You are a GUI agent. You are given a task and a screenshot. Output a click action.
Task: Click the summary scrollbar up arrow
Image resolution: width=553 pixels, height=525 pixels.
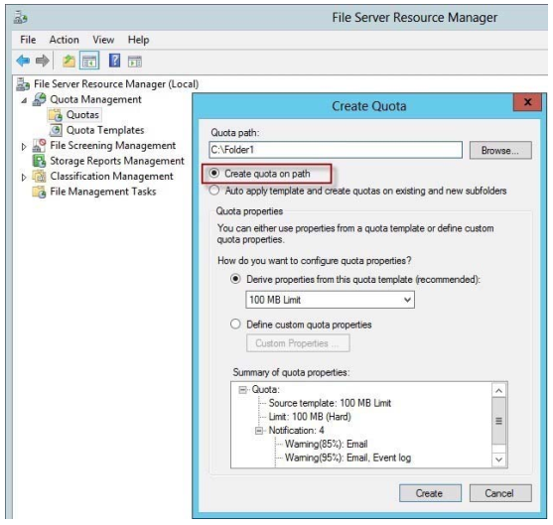point(498,391)
